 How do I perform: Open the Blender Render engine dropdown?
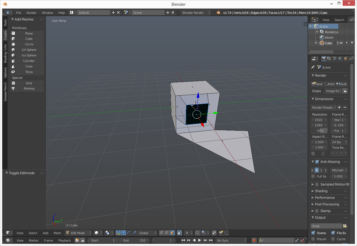[x=196, y=12]
